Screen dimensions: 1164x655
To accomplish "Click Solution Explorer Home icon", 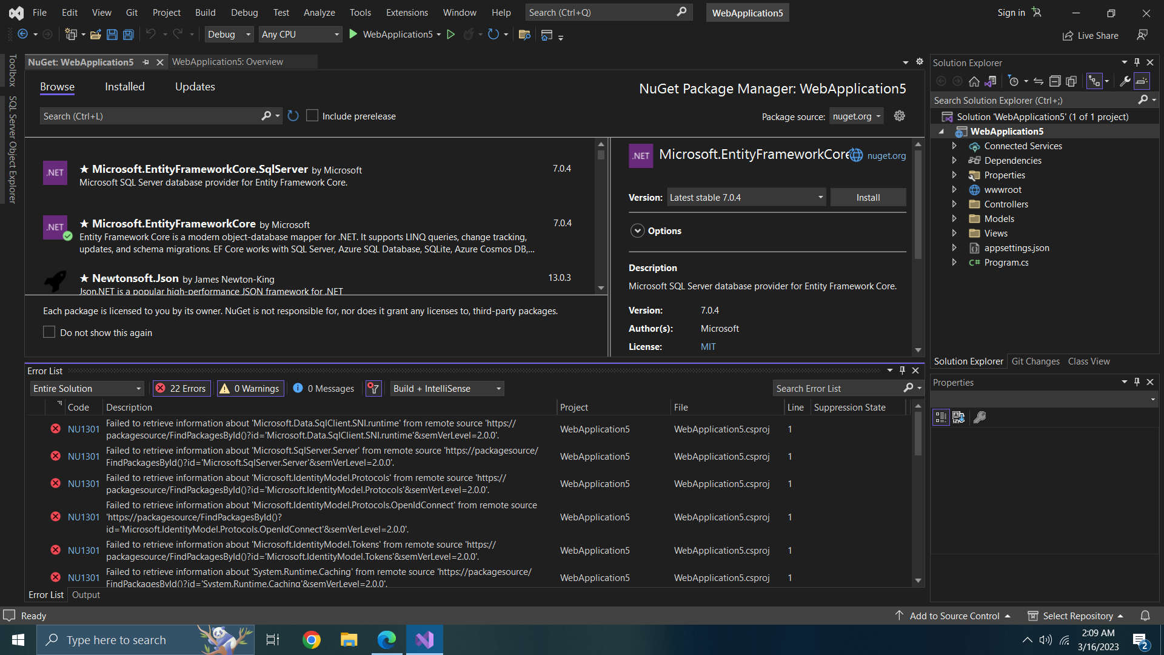I will tap(974, 81).
